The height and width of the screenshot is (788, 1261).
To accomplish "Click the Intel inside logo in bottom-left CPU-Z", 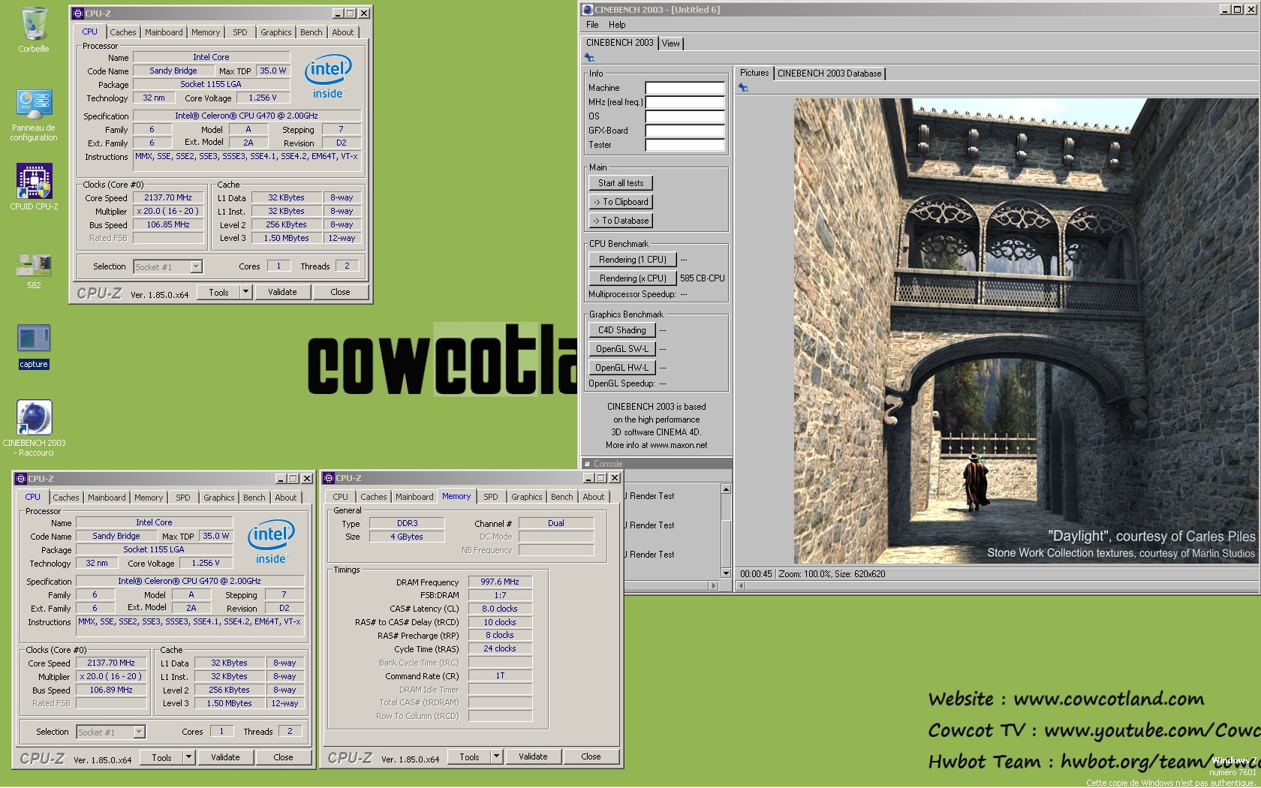I will tap(271, 542).
